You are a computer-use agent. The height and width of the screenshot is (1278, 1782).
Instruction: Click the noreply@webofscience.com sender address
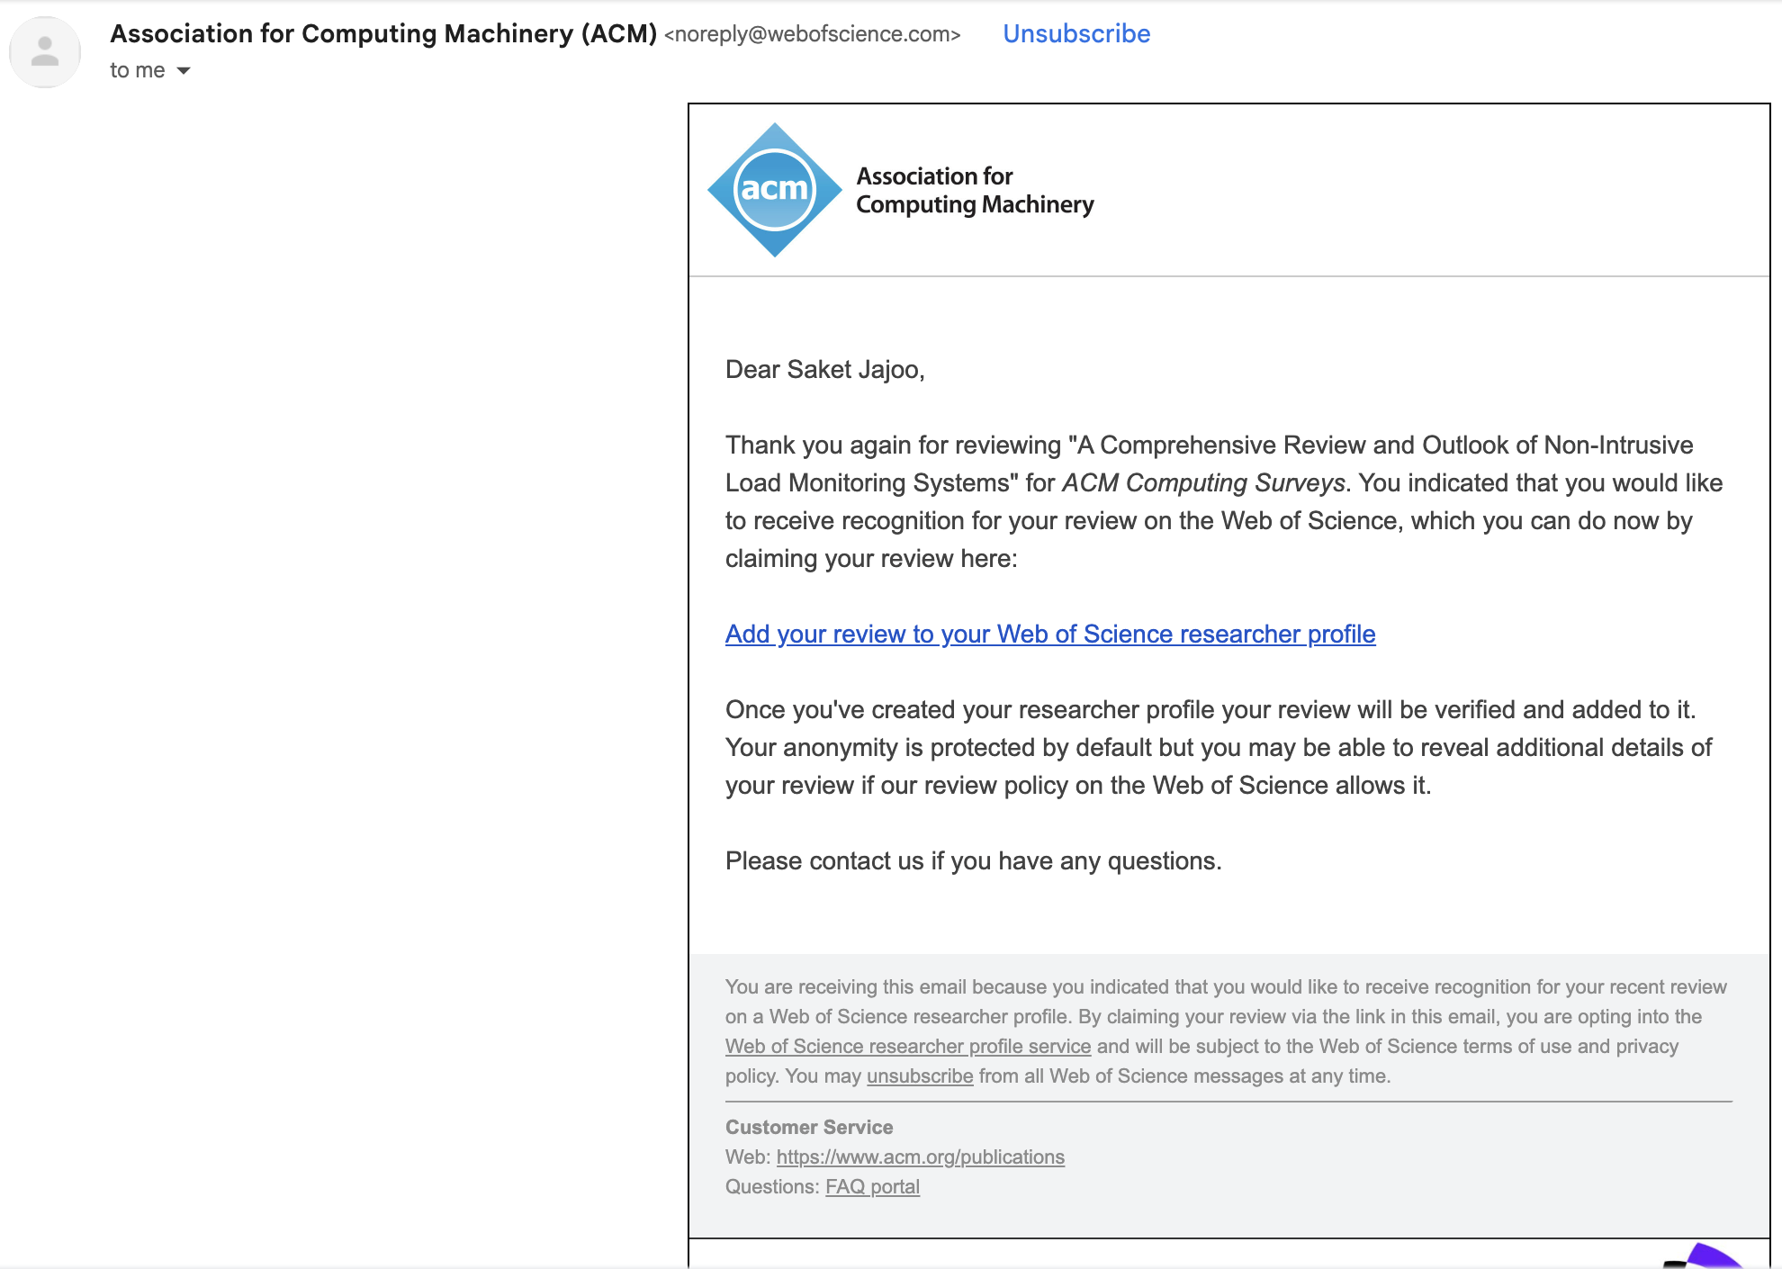pos(813,35)
